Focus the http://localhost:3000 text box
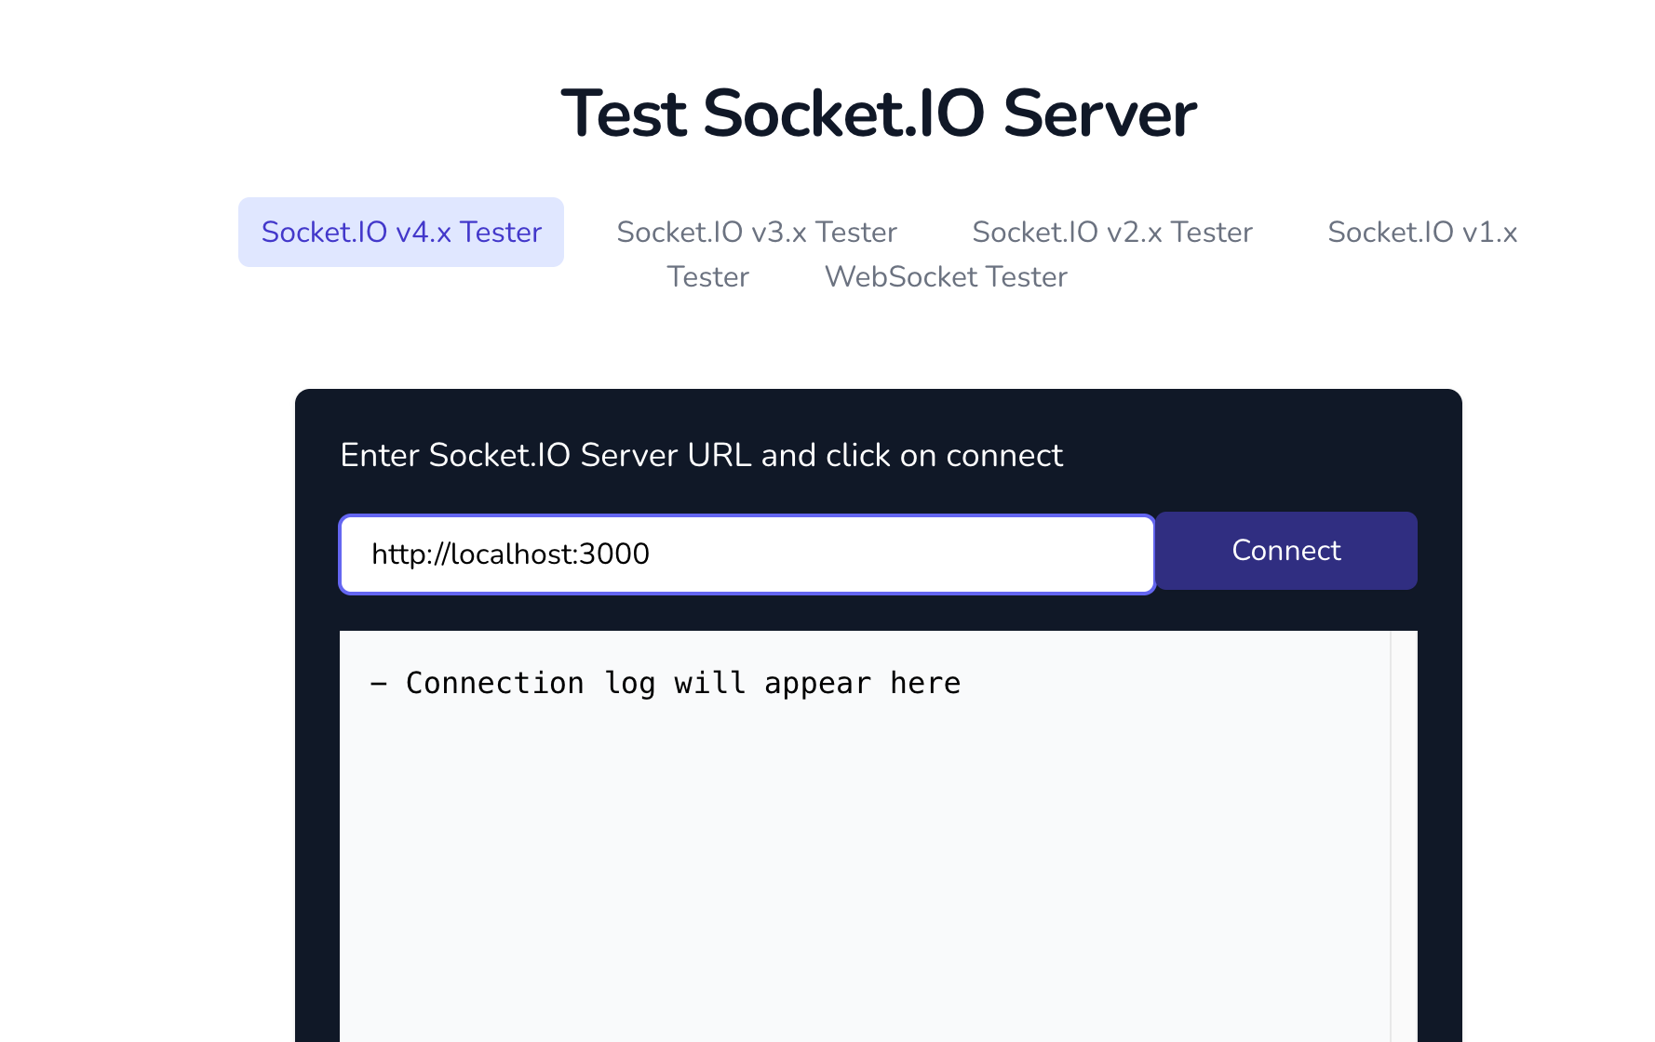Image resolution: width=1655 pixels, height=1042 pixels. (745, 554)
